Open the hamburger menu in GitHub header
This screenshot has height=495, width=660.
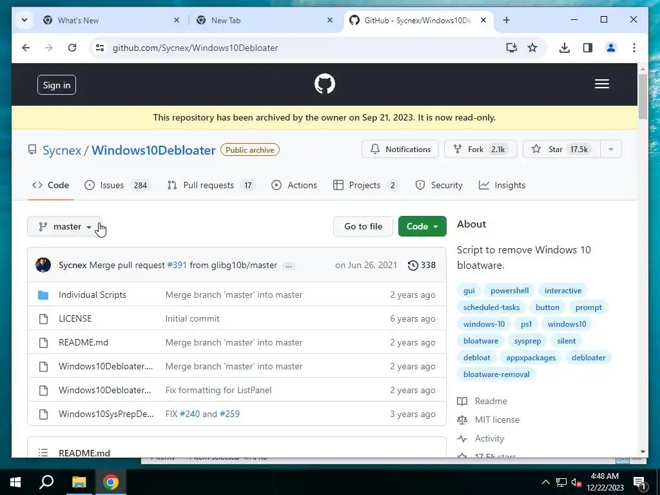[601, 84]
